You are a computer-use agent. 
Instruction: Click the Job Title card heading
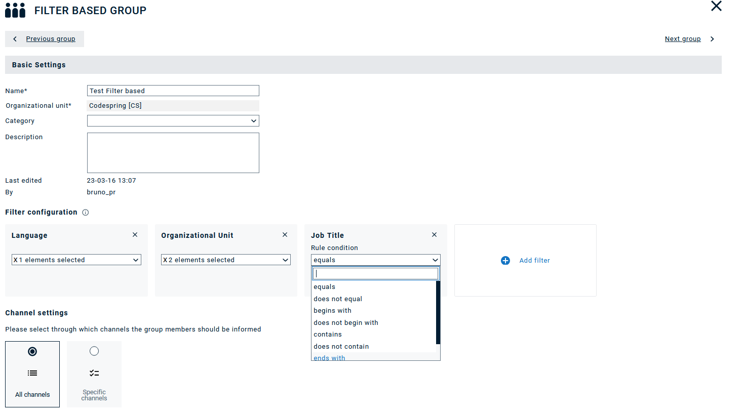click(x=327, y=235)
